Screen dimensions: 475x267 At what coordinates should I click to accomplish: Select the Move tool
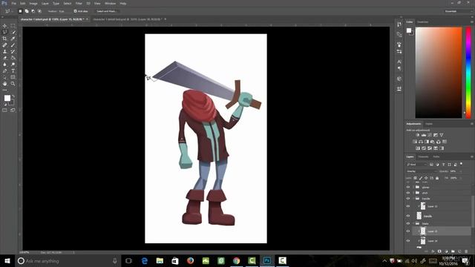click(x=4, y=26)
